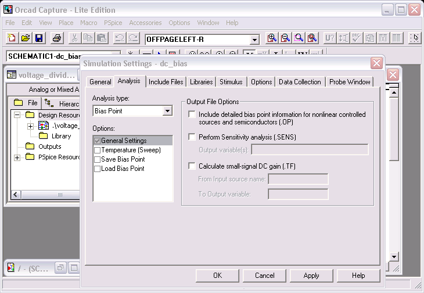Screen dimensions: 424x293
Task: Click the Undo arrow icon
Action: click(120, 38)
